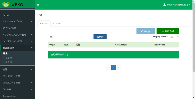Viewport: 195px width, 99px height.
Task: Focus the author search input field
Action: coord(69,37)
